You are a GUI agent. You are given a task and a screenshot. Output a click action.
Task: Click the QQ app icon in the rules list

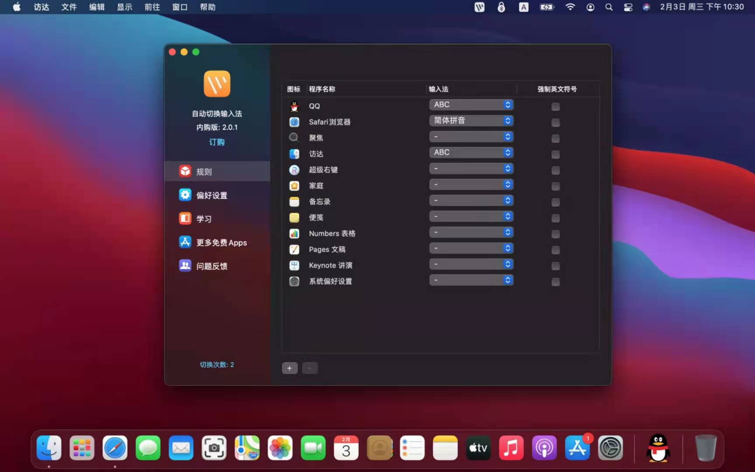[294, 106]
